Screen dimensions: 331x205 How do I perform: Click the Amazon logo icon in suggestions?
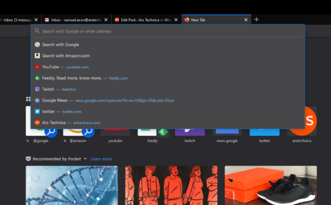coord(37,56)
